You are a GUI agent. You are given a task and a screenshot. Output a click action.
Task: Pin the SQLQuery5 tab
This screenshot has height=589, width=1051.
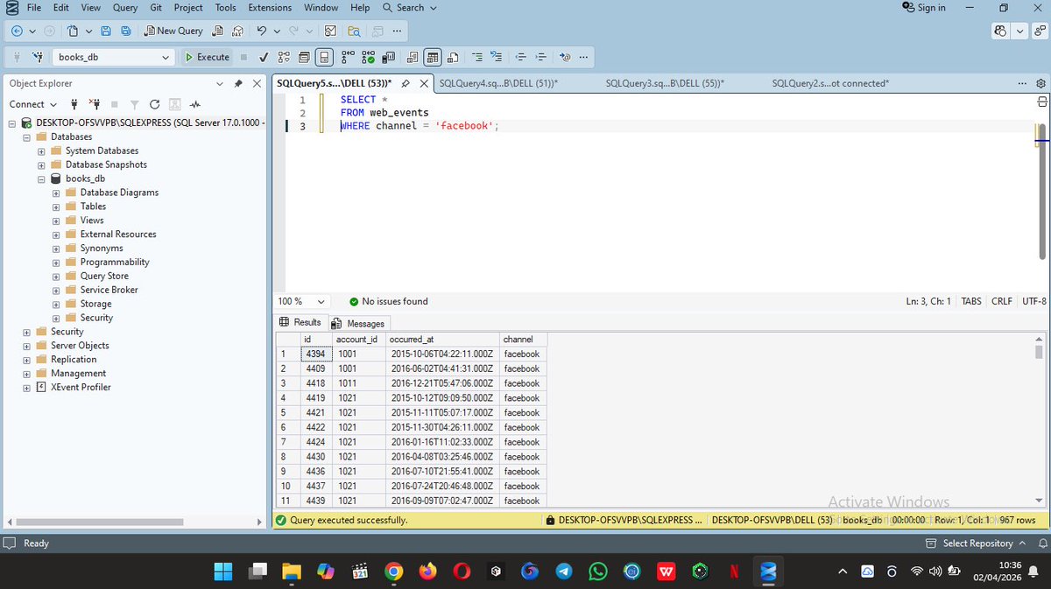click(x=407, y=83)
